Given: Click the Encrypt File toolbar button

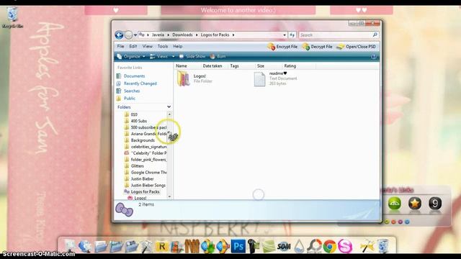Looking at the screenshot, I should click(x=282, y=47).
